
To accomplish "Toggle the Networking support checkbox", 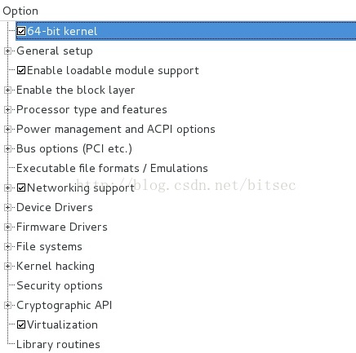I will (21, 188).
